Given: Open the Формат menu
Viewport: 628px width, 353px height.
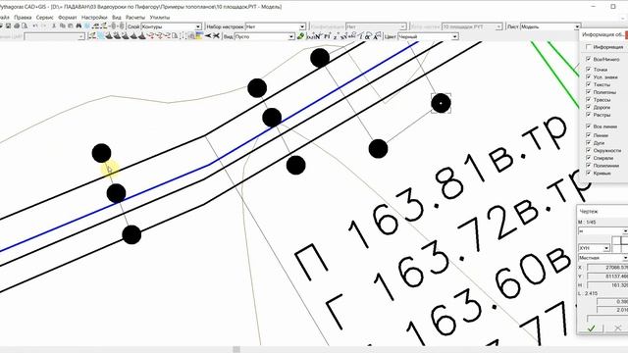Looking at the screenshot, I should pos(68,18).
